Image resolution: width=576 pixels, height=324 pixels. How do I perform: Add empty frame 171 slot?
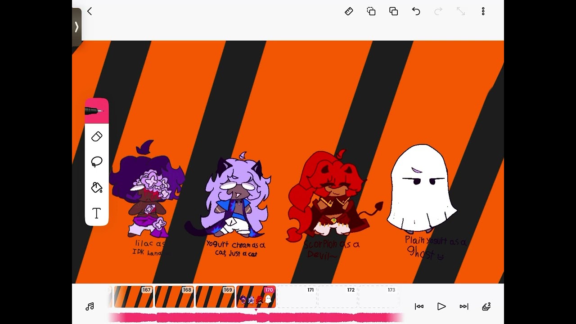296,297
